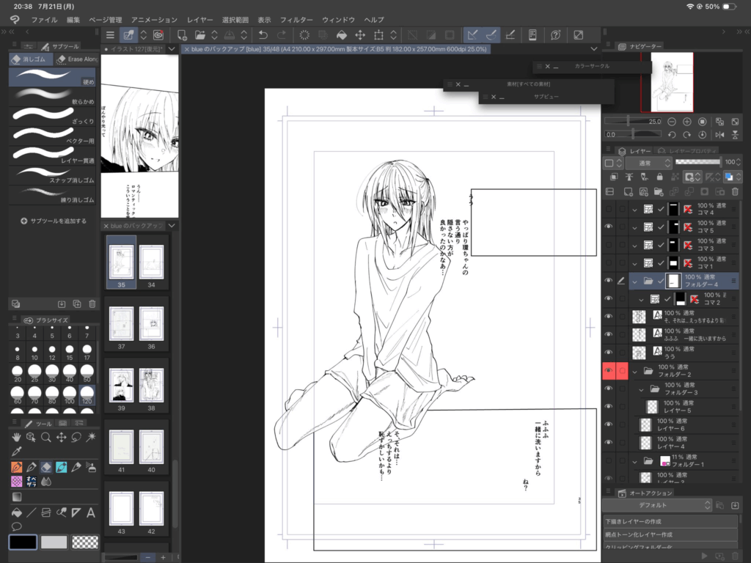Collapse the フォルダー3 layer folder
This screenshot has height=563, width=751.
[x=642, y=389]
